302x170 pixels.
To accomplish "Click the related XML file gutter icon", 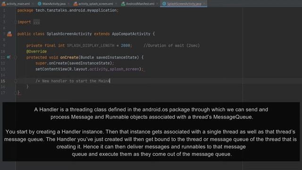I will [9, 34].
